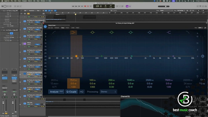Click the Undo button in plugin header
The image size is (208, 117).
point(73,28)
